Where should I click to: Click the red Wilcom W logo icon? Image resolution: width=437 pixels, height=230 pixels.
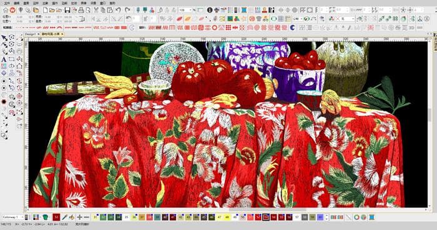[x=12, y=11]
